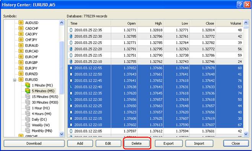Click the Daily (D1) database icon
The height and width of the screenshot is (151, 252).
(28, 119)
